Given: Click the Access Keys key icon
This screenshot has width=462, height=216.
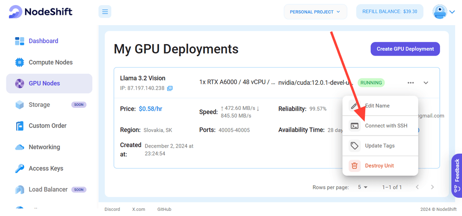Looking at the screenshot, I should point(19,168).
